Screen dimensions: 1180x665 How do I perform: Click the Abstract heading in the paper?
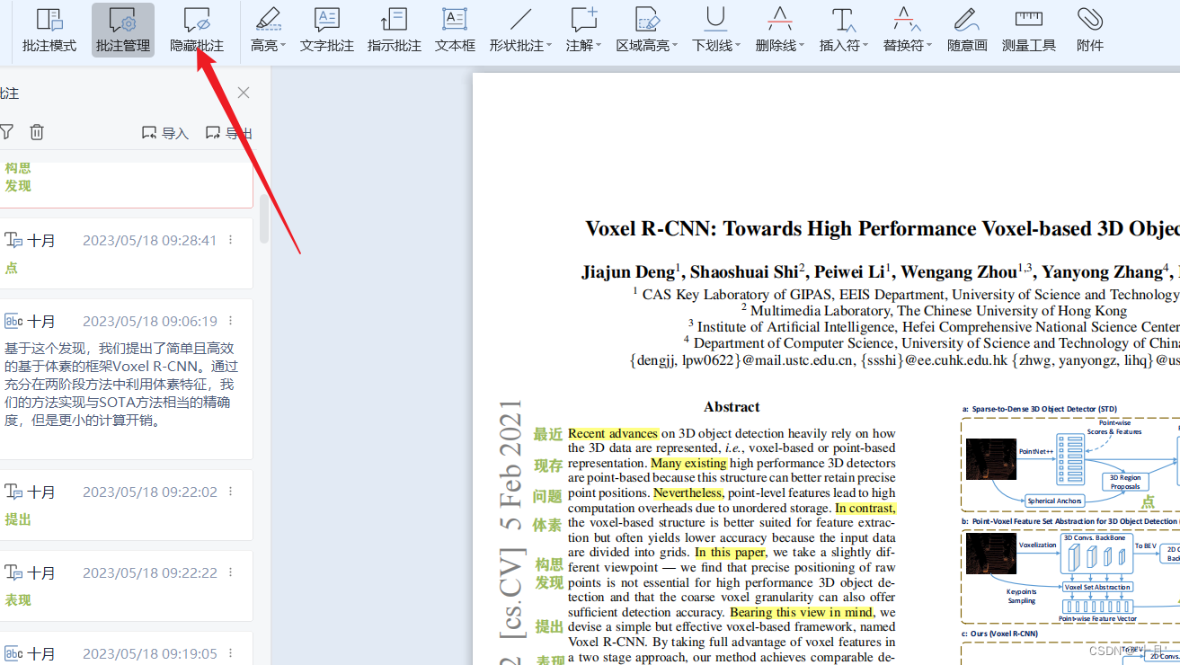[732, 407]
